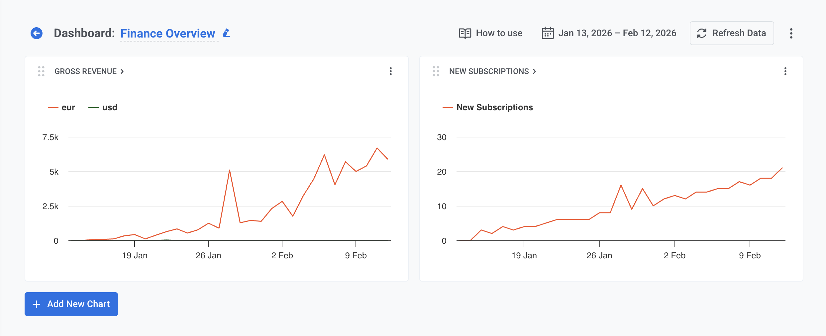Expand the New Subscriptions chart via its chevron
The image size is (826, 336).
tap(535, 71)
